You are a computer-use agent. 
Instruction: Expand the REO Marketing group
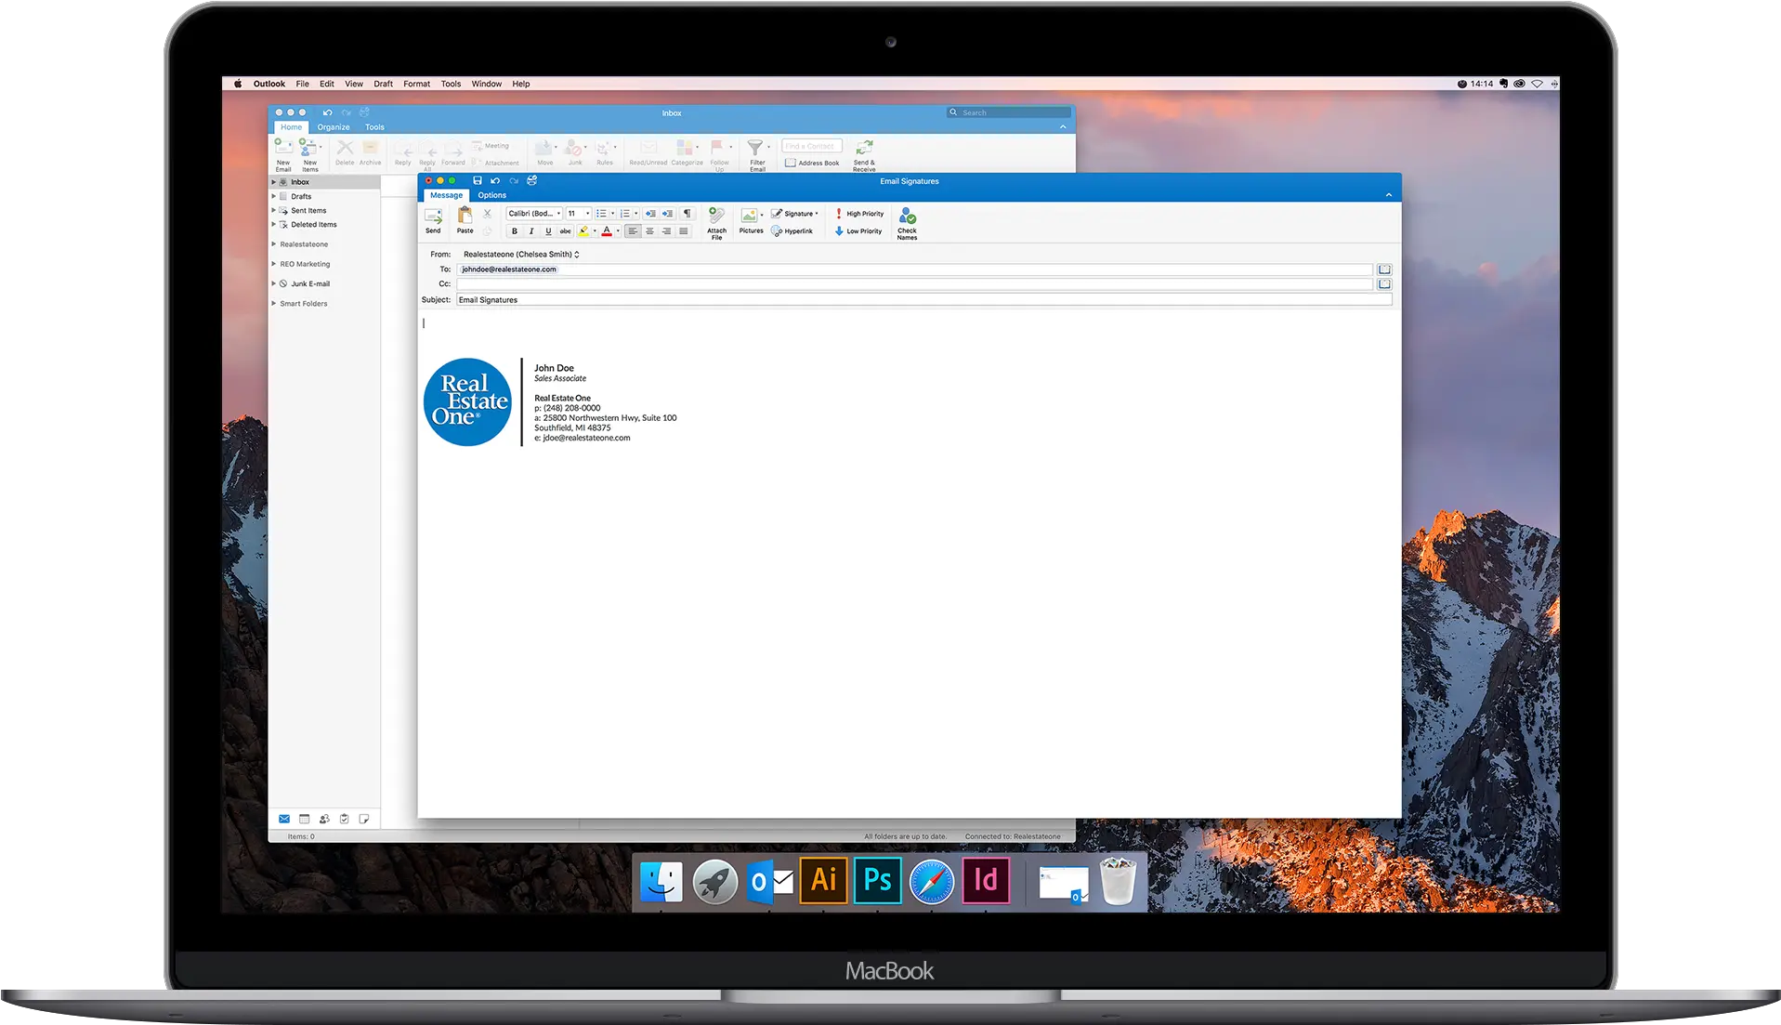click(273, 264)
